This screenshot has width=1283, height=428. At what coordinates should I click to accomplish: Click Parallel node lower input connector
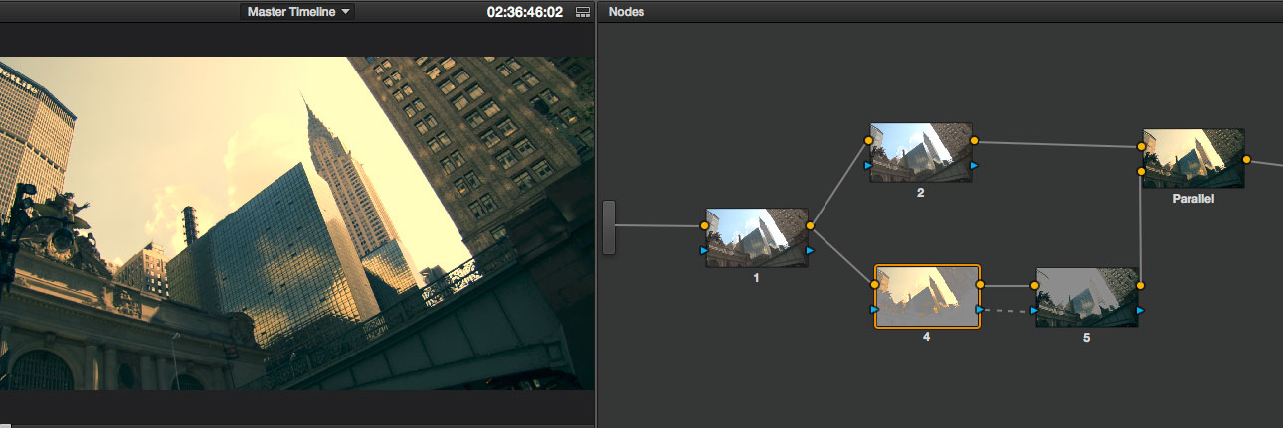pyautogui.click(x=1142, y=171)
